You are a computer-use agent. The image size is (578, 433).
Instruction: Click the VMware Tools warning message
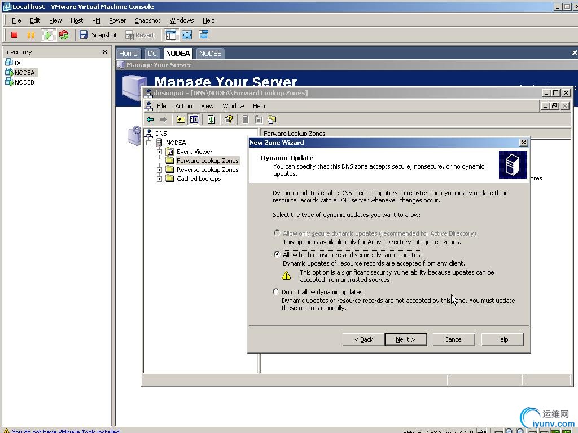[x=65, y=430]
